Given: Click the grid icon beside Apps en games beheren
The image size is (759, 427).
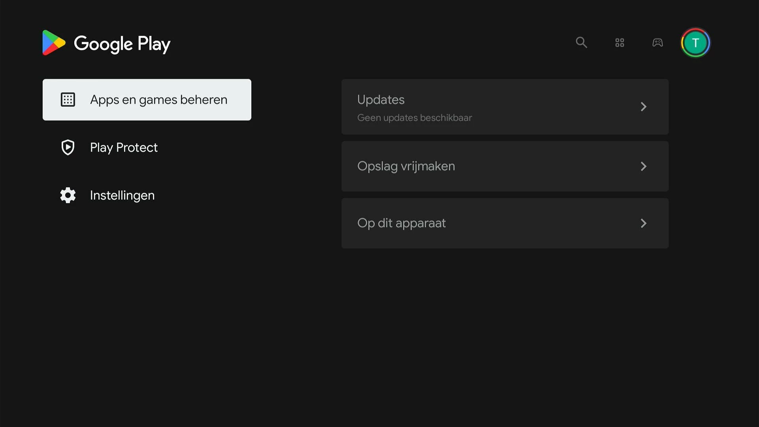Looking at the screenshot, I should pos(68,100).
